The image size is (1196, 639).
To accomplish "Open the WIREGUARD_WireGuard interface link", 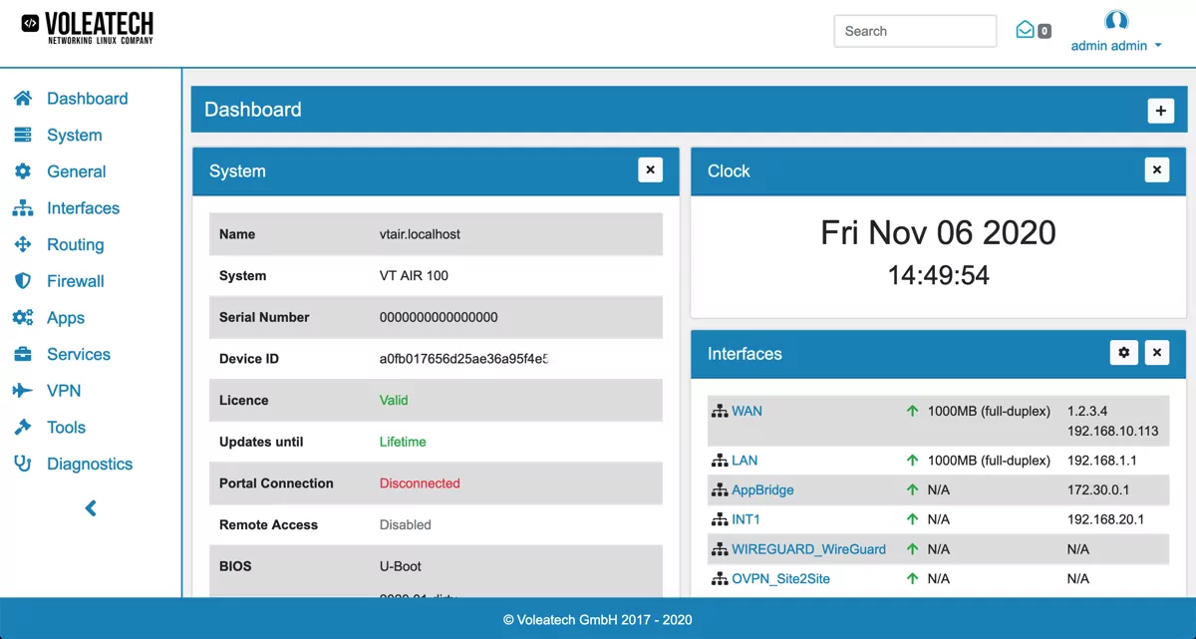I will pos(808,549).
